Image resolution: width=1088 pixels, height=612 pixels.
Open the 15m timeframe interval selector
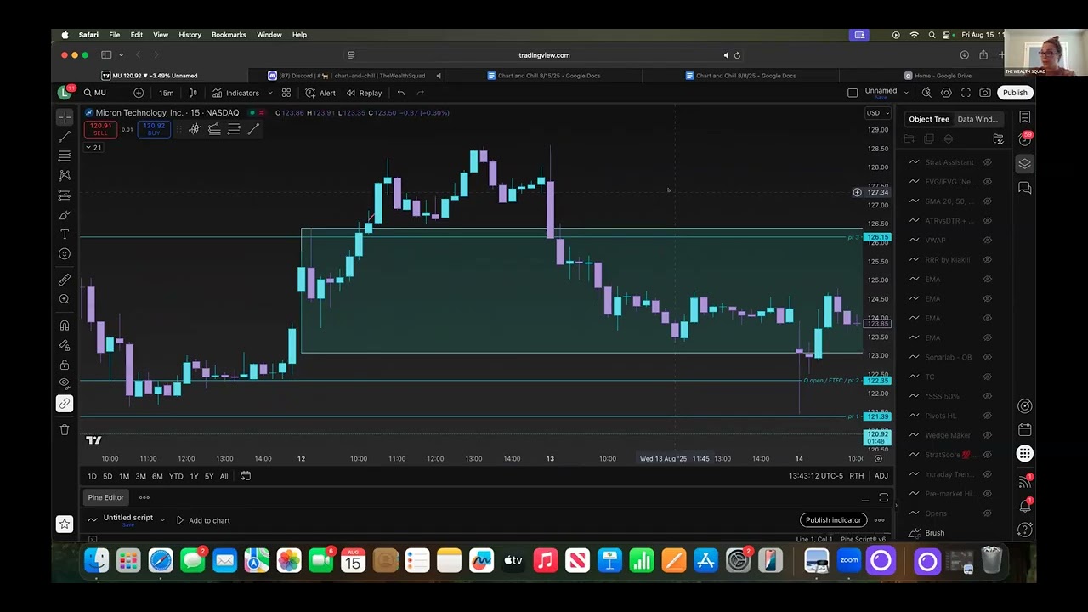pos(167,93)
